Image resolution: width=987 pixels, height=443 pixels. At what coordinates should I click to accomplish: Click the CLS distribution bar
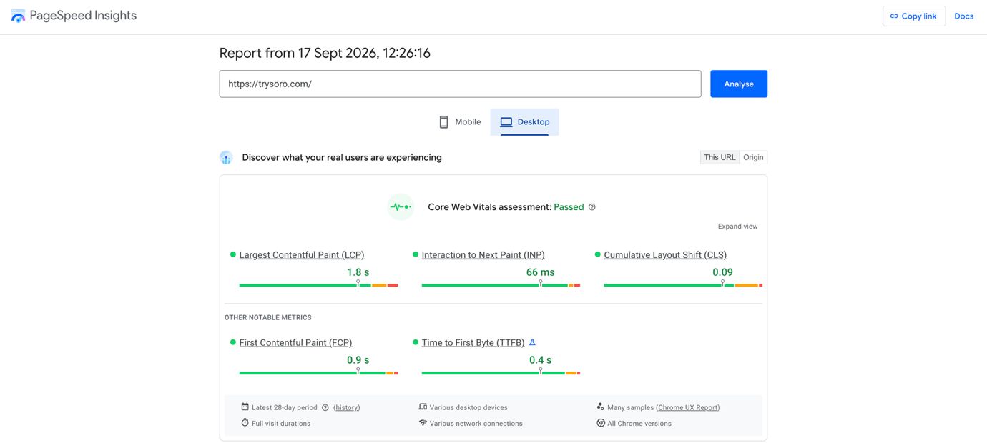click(683, 285)
